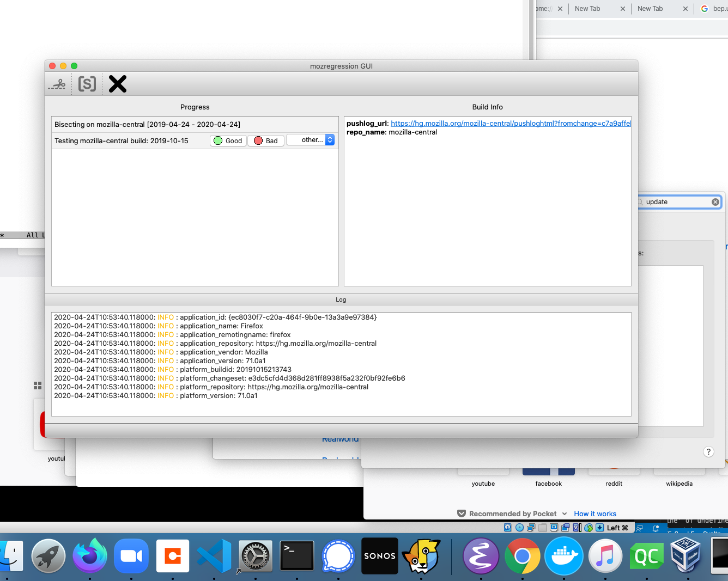Launch Sonos from the dock

tap(380, 556)
